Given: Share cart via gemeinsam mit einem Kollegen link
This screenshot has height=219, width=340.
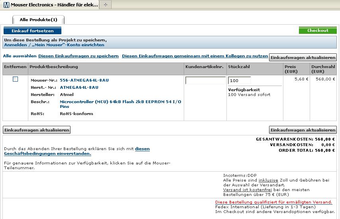Looking at the screenshot, I should point(195,56).
